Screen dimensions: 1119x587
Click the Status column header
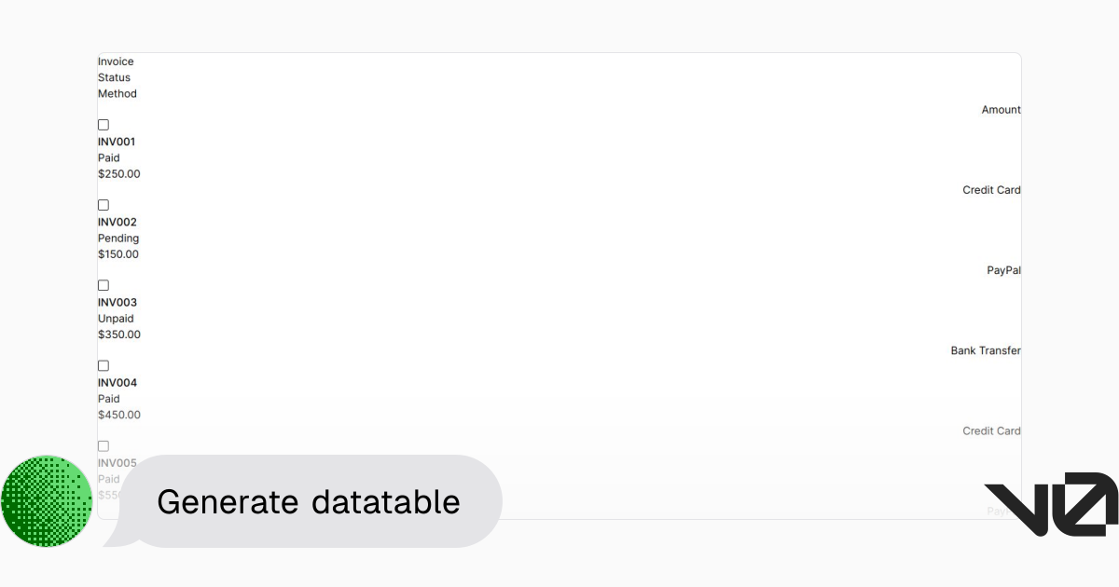[x=112, y=76]
